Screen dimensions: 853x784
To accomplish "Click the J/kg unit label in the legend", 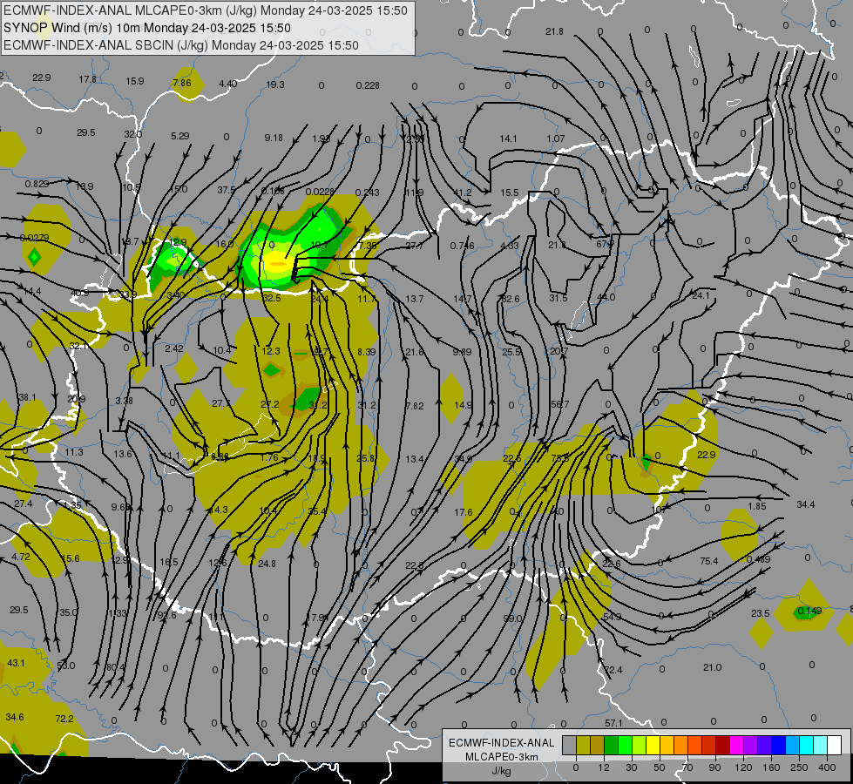I will point(501,771).
